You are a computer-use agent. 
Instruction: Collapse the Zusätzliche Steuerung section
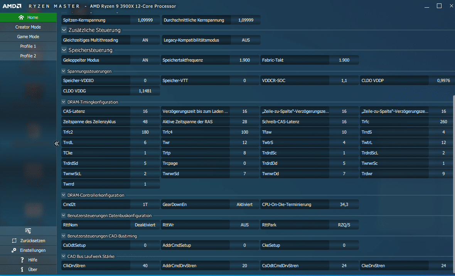[64, 30]
